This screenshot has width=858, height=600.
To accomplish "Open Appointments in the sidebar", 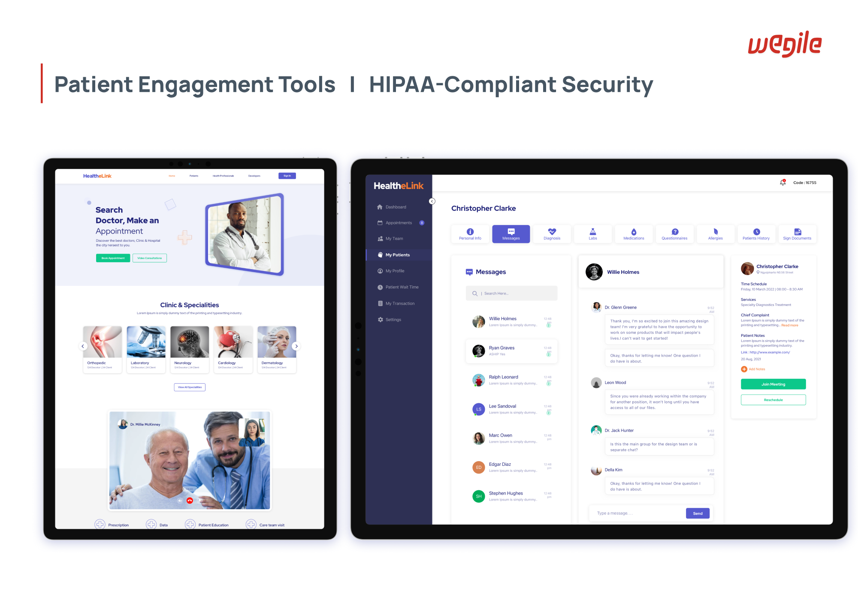I will 399,223.
